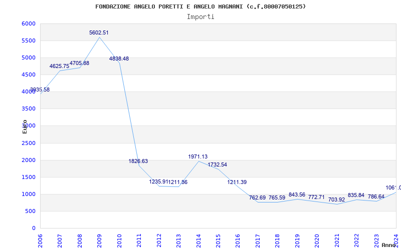Screen dimensions: 401x250
Task: Click the x-axis year label 2017
Action: (x=258, y=241)
